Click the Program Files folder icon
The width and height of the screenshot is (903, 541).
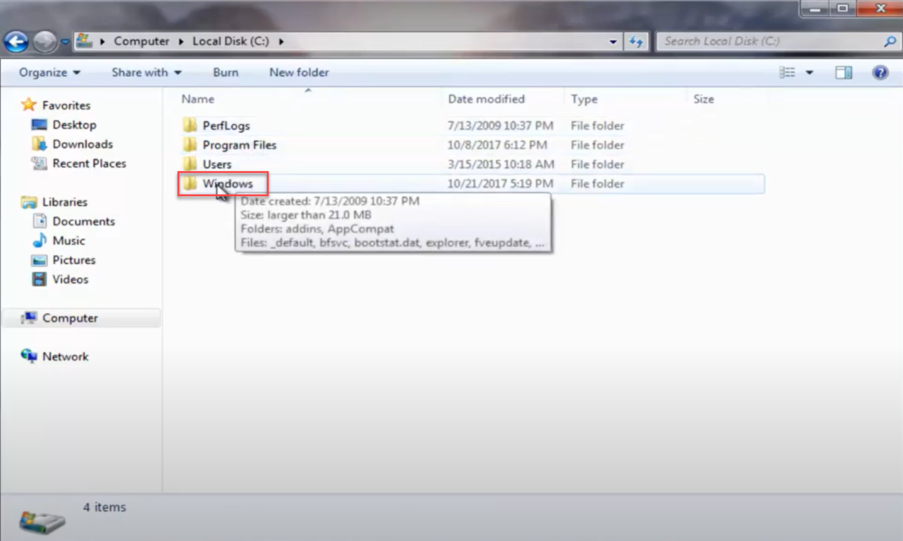coord(190,145)
